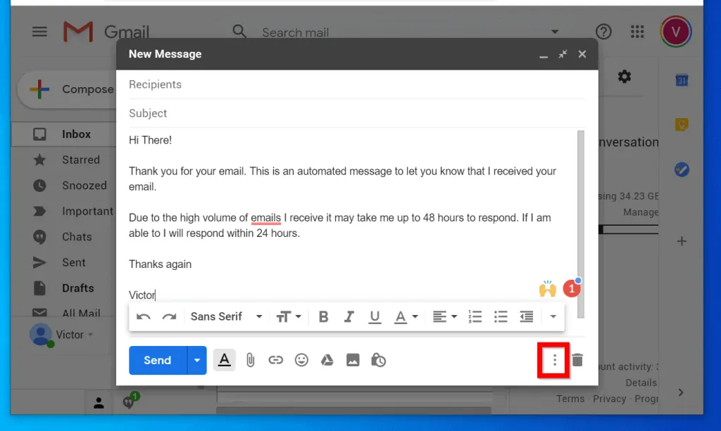
Task: Discard the draft with the trash icon
Action: 577,360
